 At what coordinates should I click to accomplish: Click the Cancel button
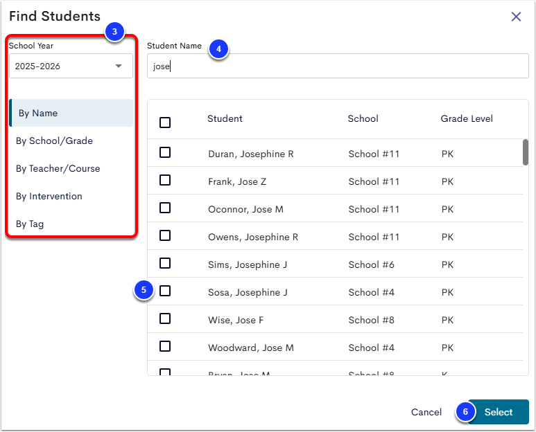426,412
